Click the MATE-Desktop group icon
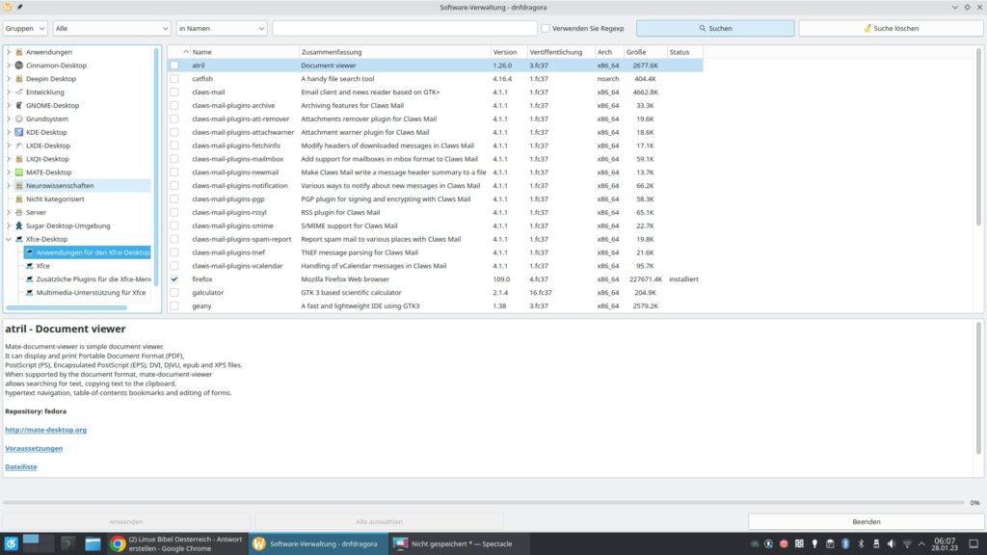The width and height of the screenshot is (987, 555). point(19,172)
